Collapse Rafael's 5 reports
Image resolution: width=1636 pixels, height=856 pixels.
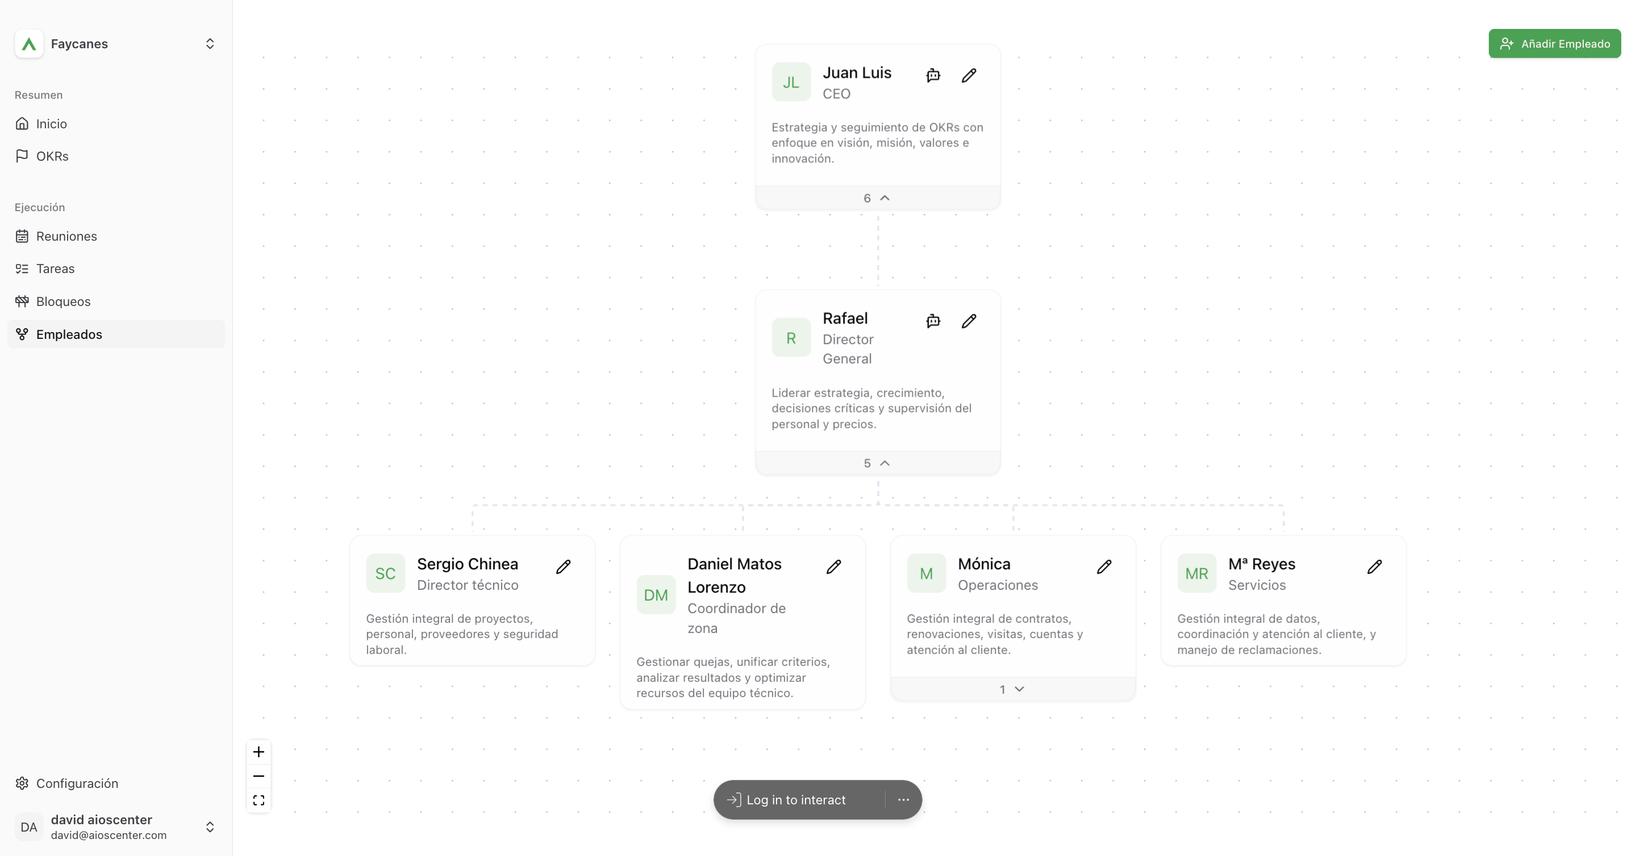tap(878, 463)
